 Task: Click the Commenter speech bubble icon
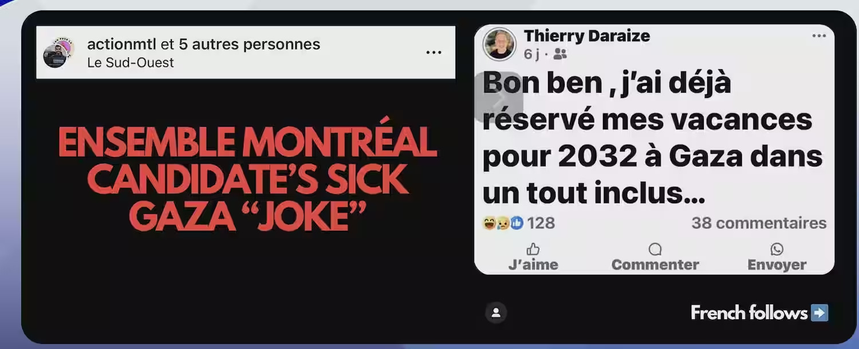click(x=655, y=249)
